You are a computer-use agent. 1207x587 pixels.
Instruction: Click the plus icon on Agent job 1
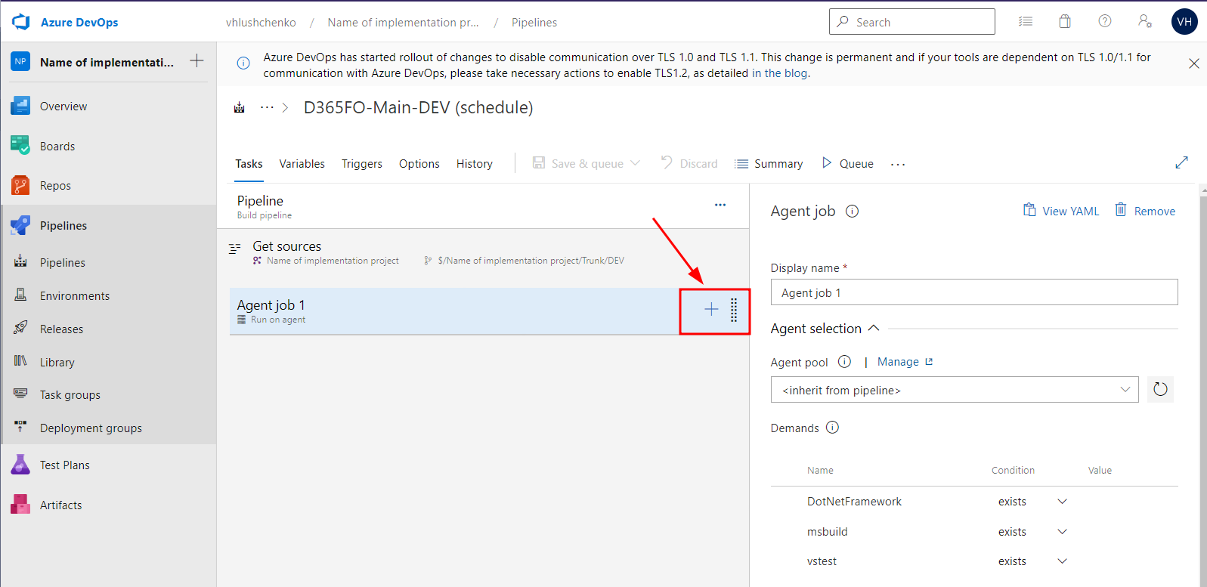click(x=710, y=309)
